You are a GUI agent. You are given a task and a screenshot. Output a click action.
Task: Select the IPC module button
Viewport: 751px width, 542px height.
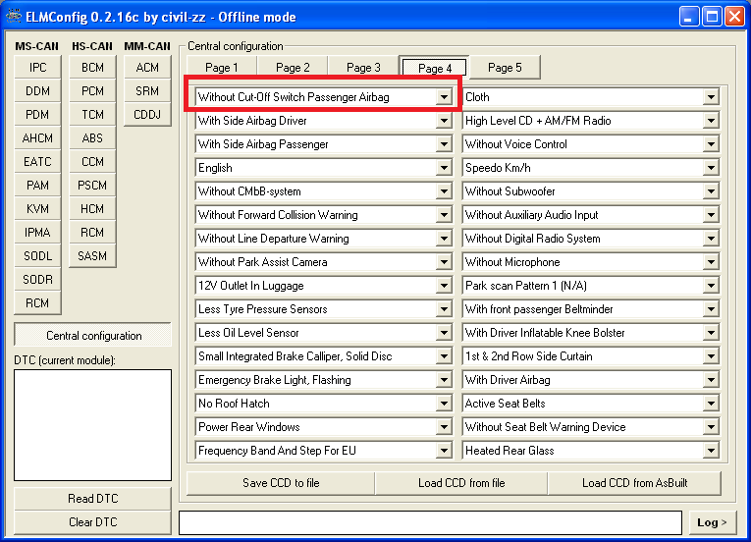point(37,68)
